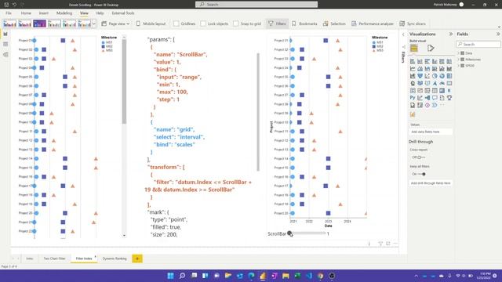This screenshot has width=502, height=282.
Task: Open the Sync slicers pane
Action: click(413, 23)
